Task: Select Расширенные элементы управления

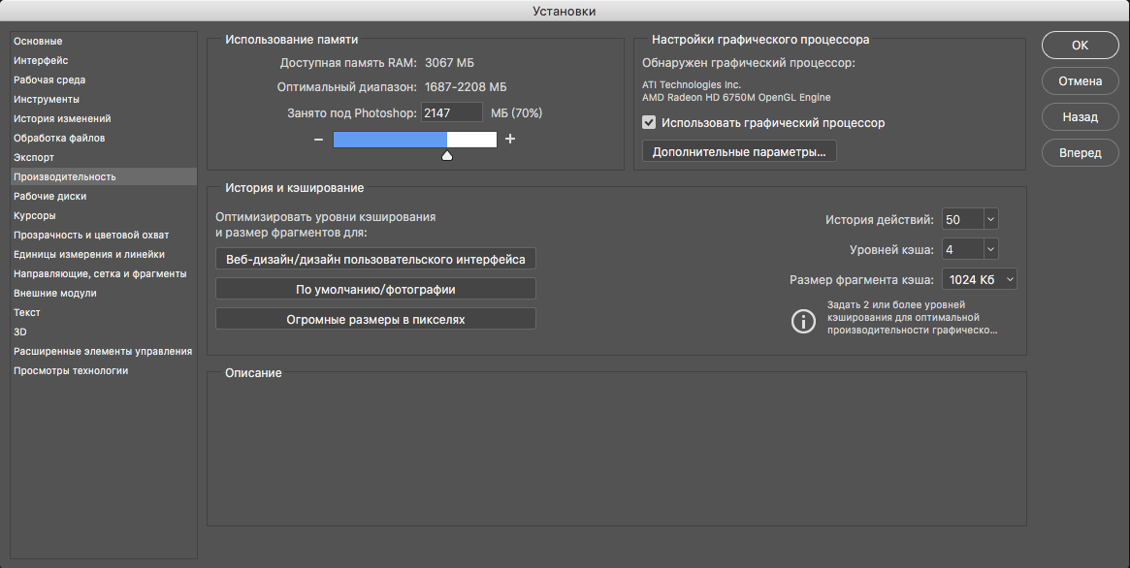Action: 103,352
